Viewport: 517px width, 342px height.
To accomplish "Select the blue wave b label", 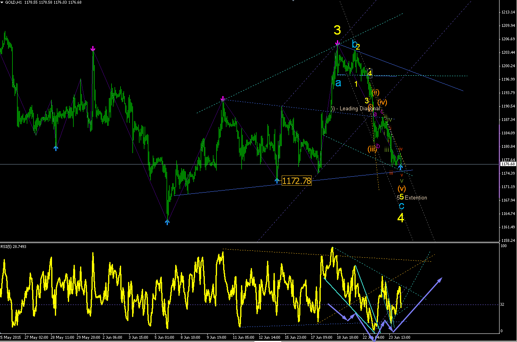I will click(x=354, y=44).
